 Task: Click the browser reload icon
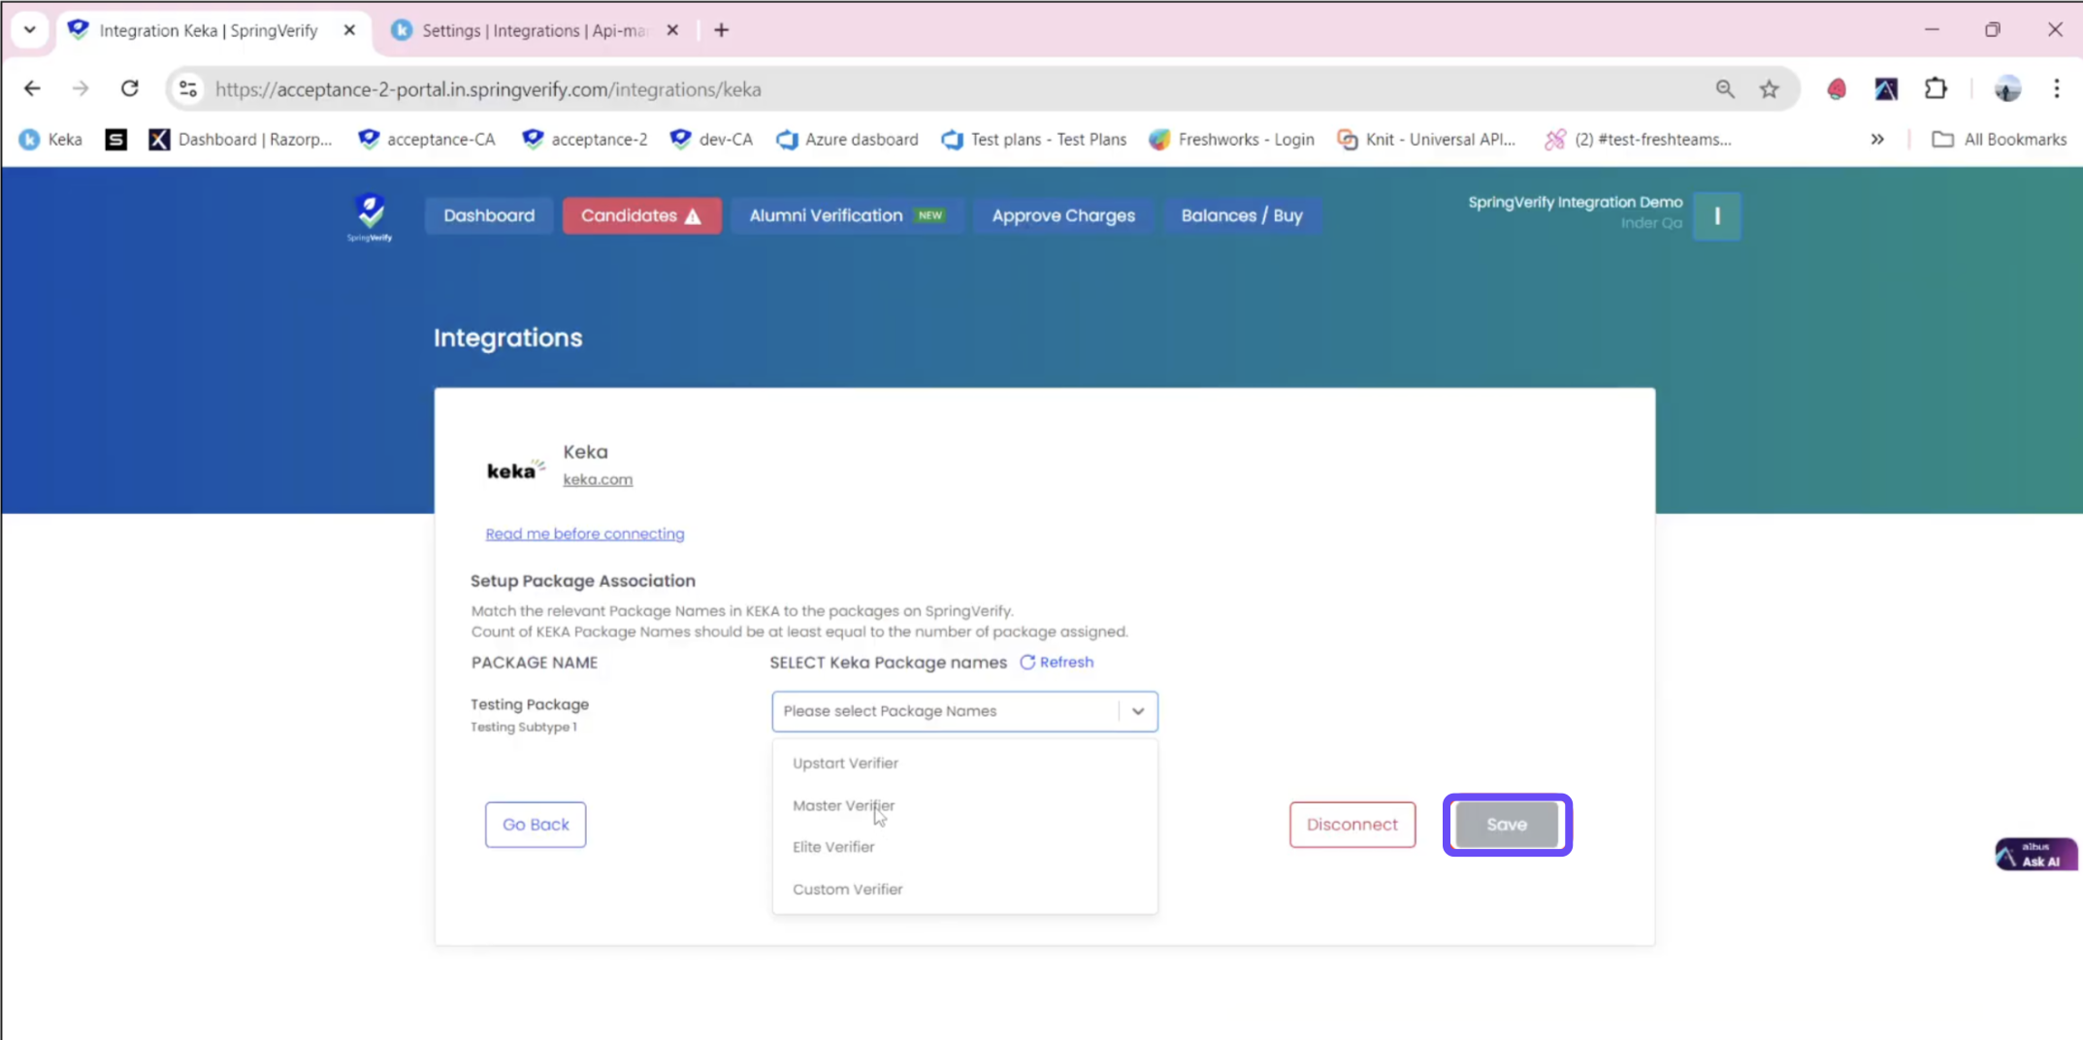[x=129, y=89]
